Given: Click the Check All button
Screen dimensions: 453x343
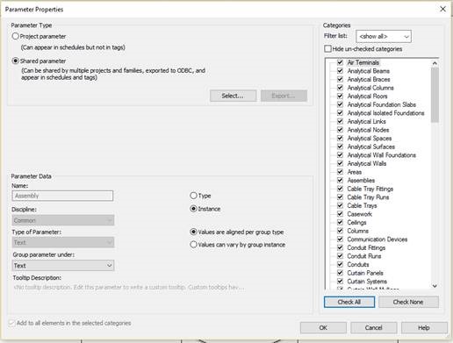Looking at the screenshot, I should [x=349, y=302].
